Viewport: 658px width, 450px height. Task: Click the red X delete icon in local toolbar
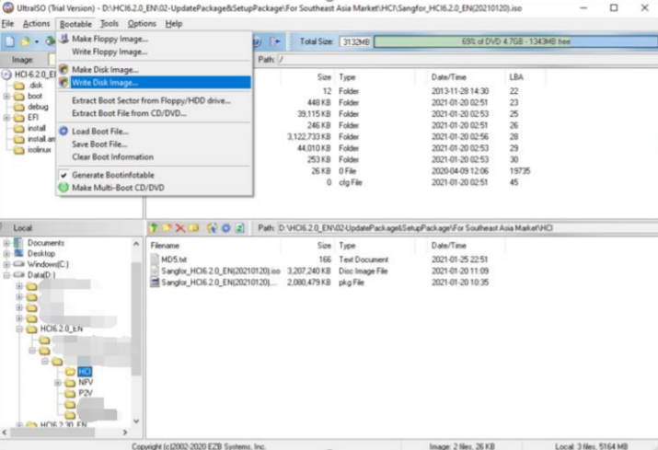(x=180, y=227)
